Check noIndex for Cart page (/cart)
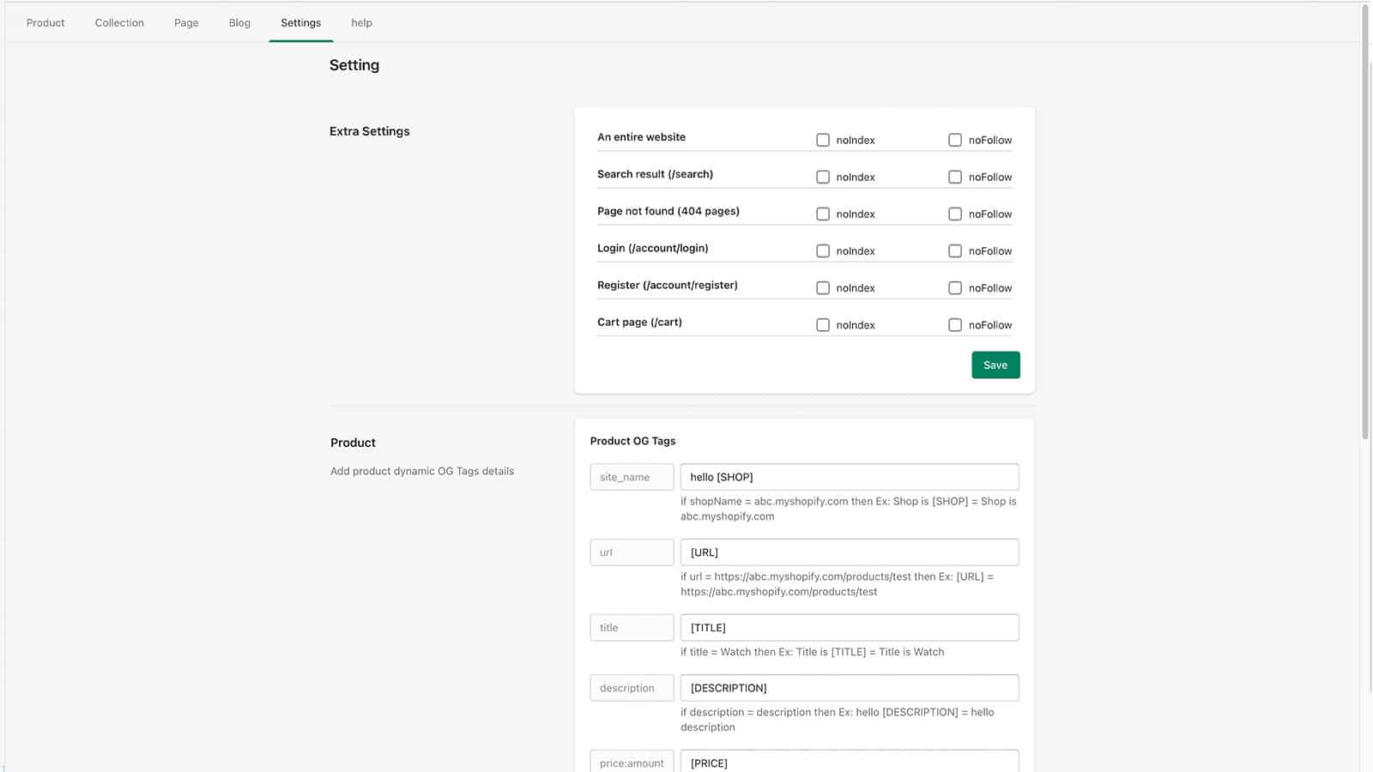The width and height of the screenshot is (1373, 772). pos(823,324)
